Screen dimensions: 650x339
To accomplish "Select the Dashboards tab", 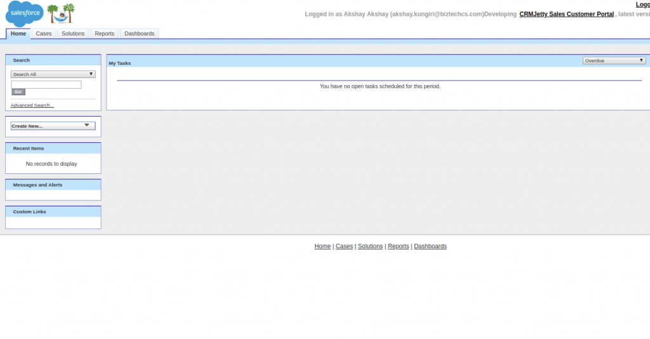I will (x=139, y=34).
